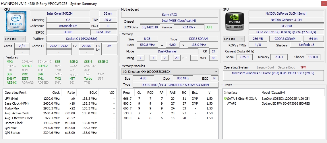Click the Cache L1 2x32 + 2x32 value
Image resolution: width=327 pixels, height=143 pixels.
tap(59, 46)
